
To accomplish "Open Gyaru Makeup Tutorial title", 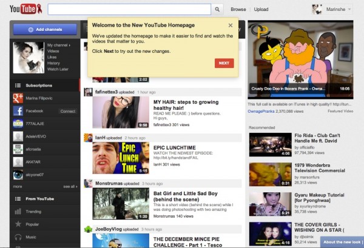I will click(320, 198).
